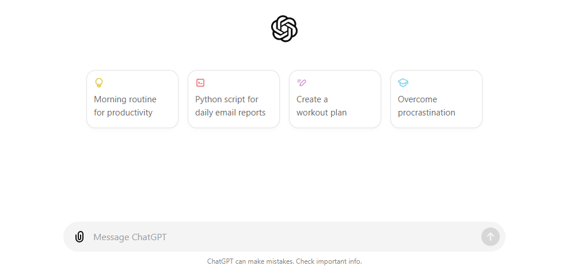Click the blue graduation cap icon
The height and width of the screenshot is (266, 570).
pos(403,83)
